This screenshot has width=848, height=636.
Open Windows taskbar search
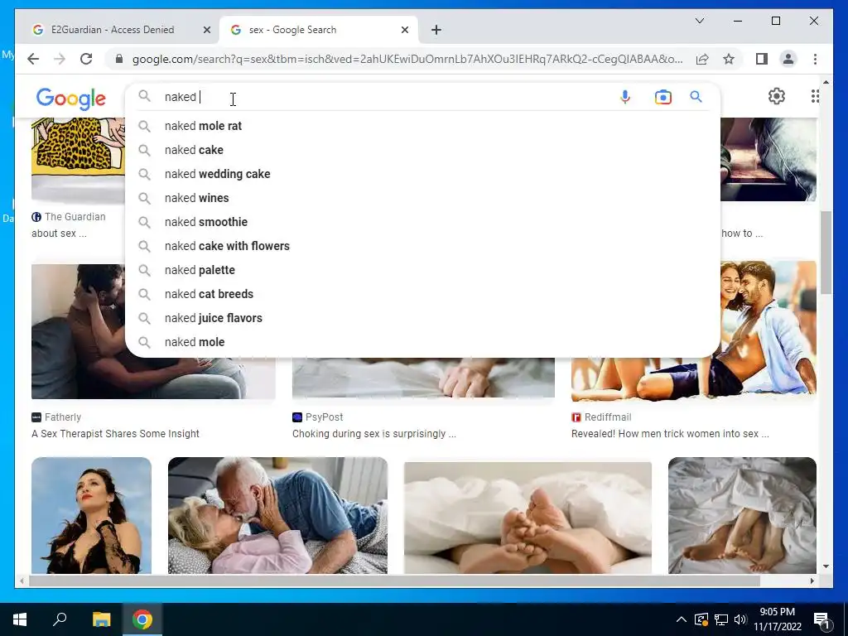click(60, 619)
